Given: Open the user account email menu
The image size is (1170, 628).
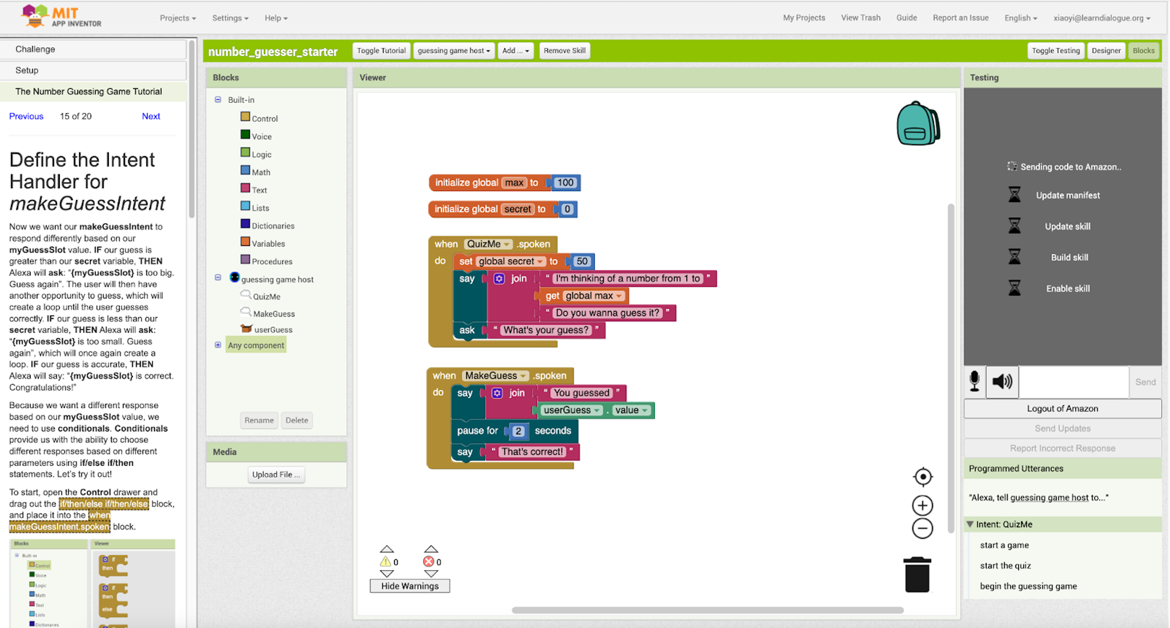Looking at the screenshot, I should click(1101, 18).
